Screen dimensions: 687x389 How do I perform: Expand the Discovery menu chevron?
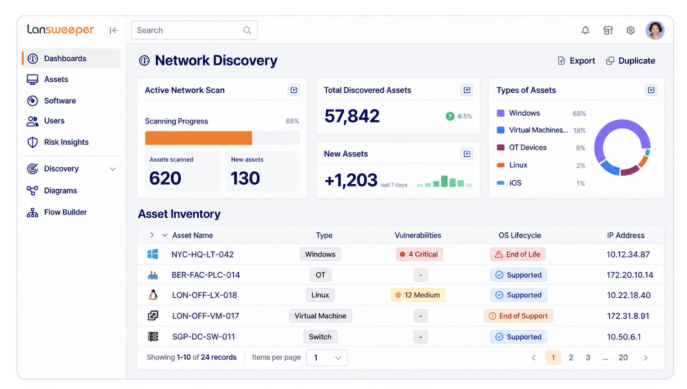[113, 169]
